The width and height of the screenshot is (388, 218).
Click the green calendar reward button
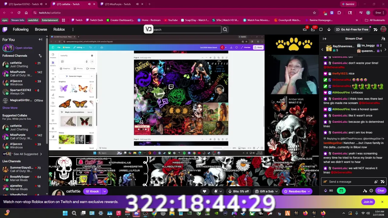[x=341, y=191]
